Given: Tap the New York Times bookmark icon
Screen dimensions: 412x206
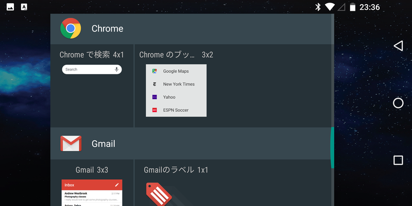Looking at the screenshot, I should 154,84.
